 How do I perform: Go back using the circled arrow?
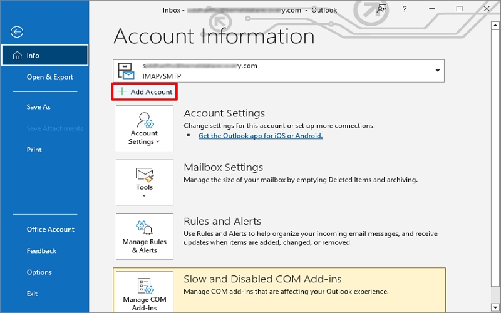[17, 32]
